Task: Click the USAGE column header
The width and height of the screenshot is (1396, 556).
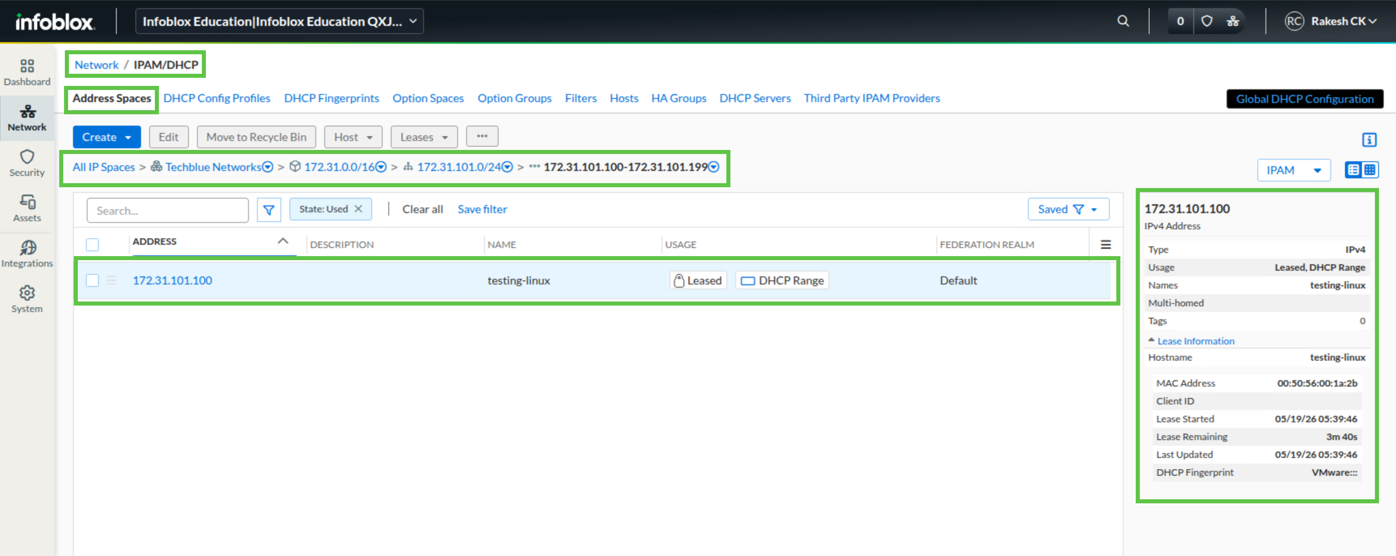Action: [x=680, y=244]
